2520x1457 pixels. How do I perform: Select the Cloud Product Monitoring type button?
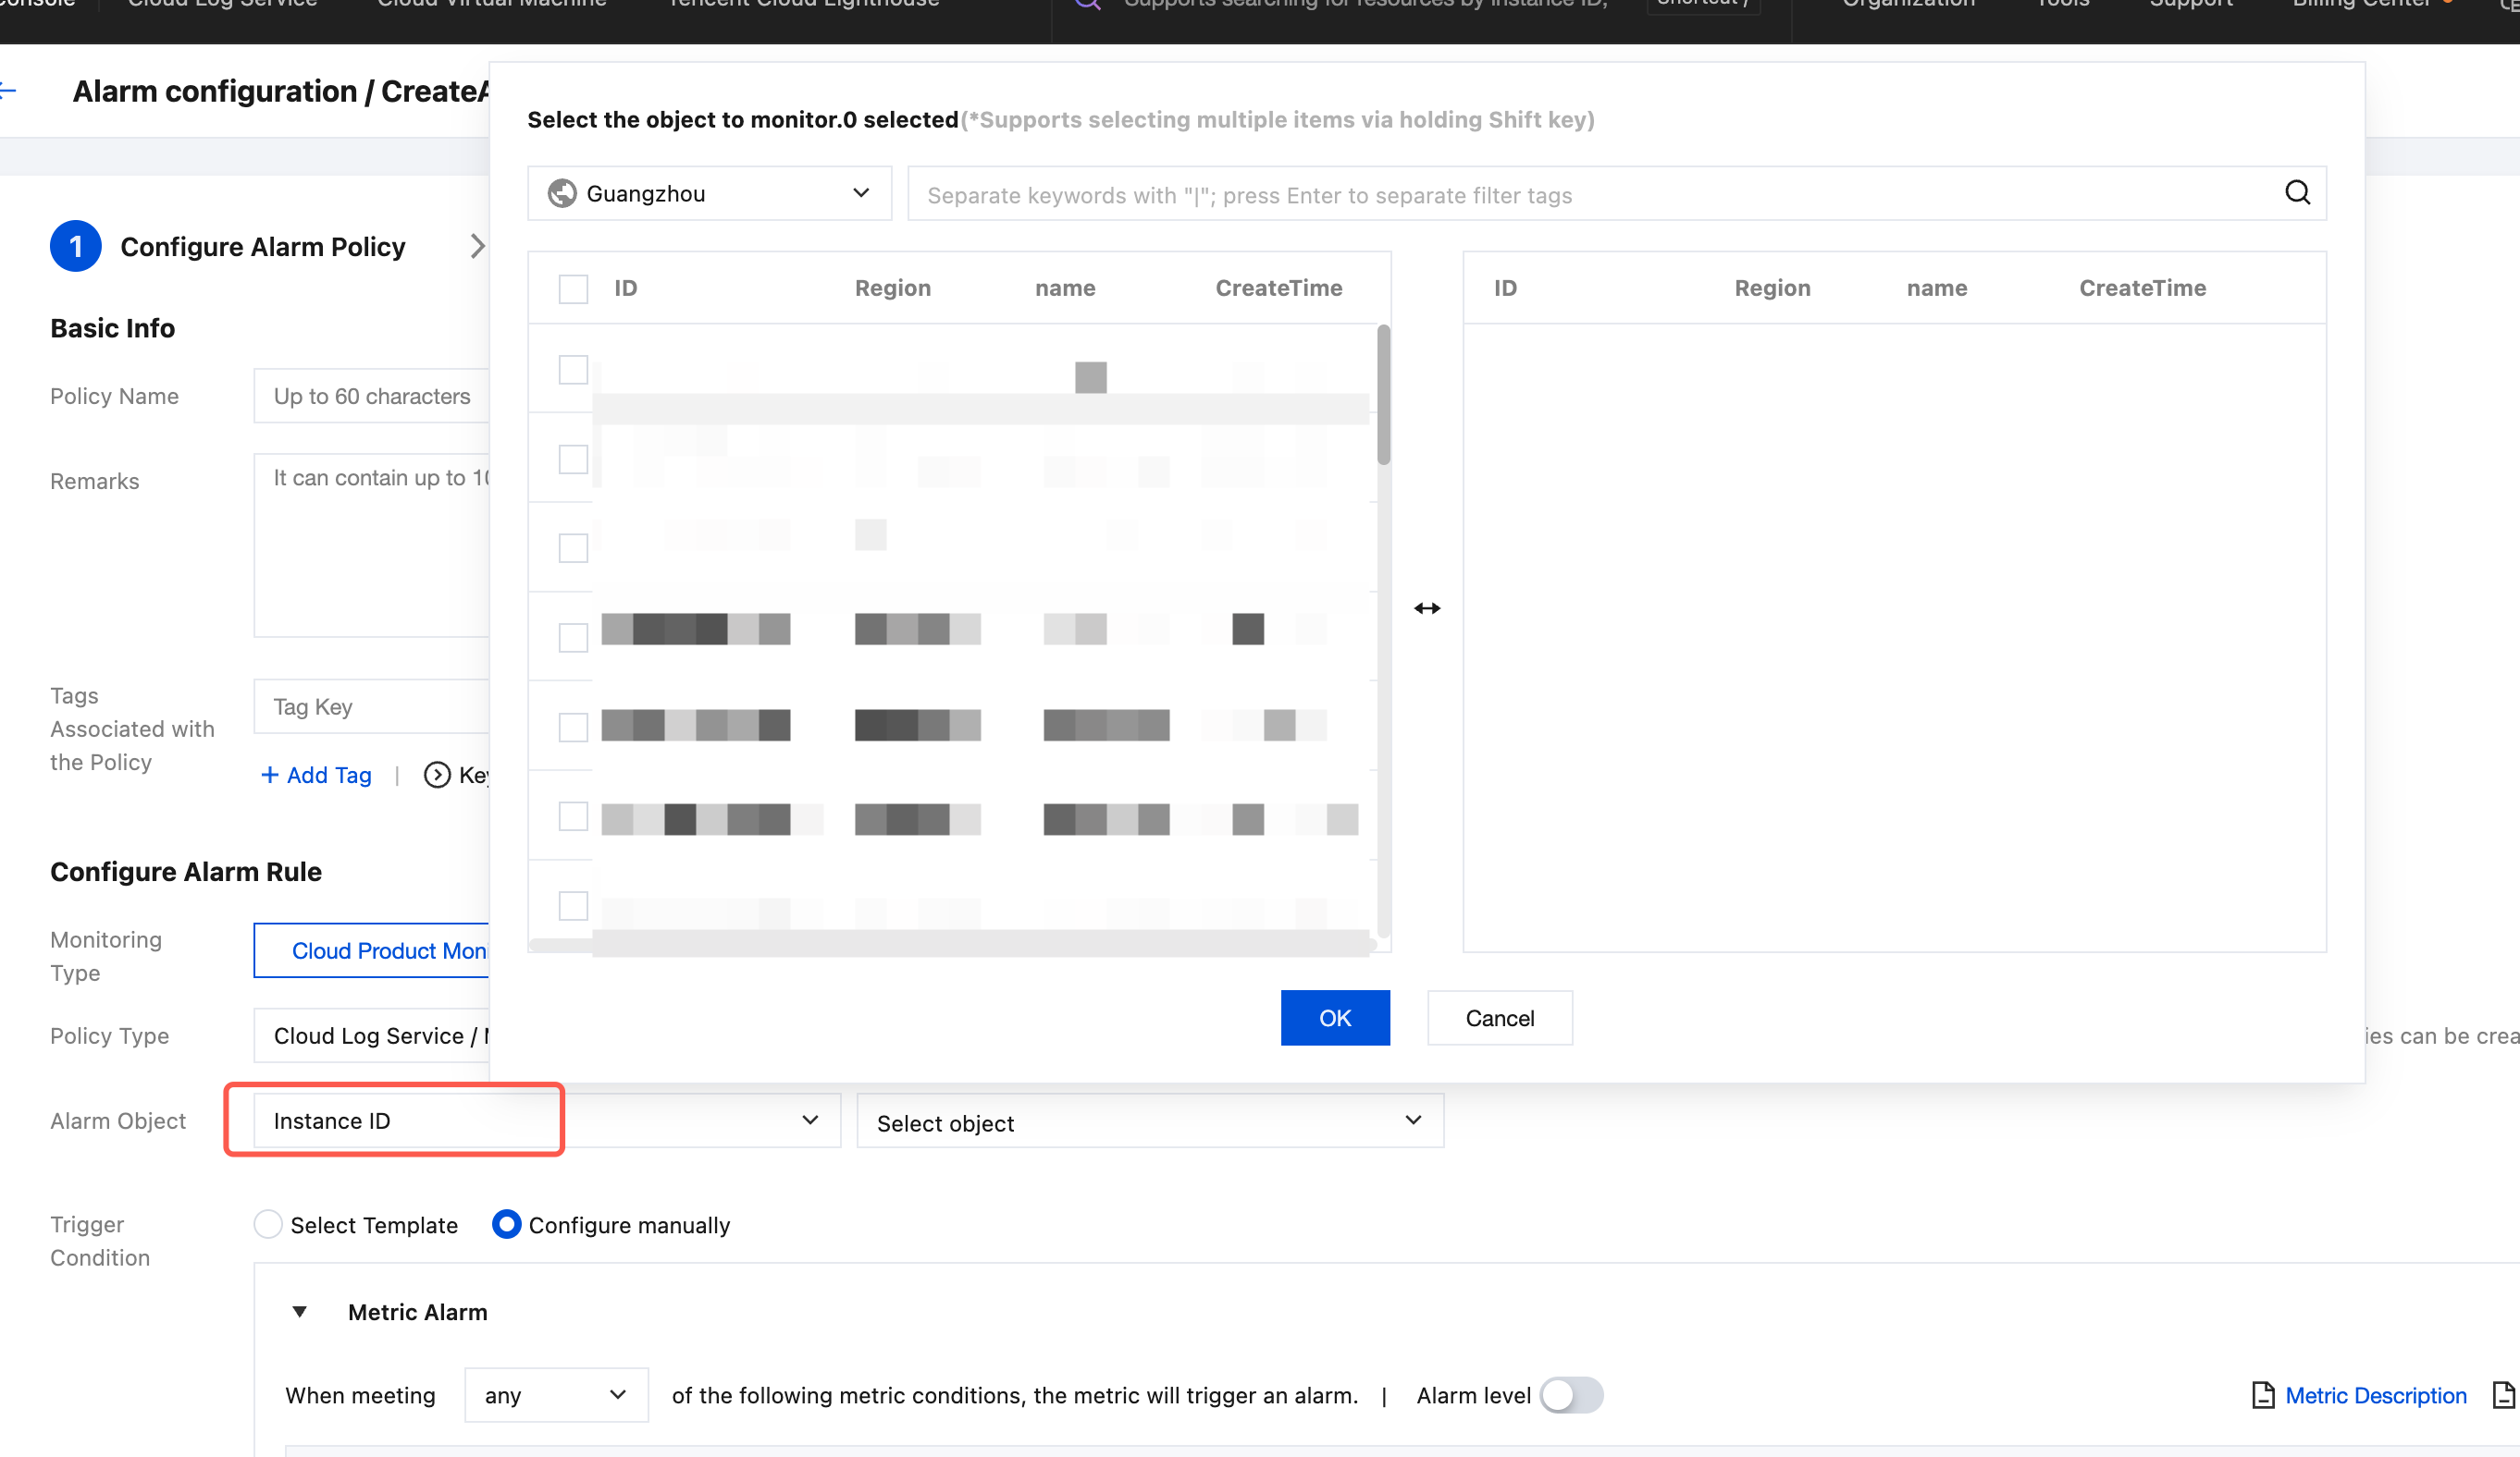point(372,950)
